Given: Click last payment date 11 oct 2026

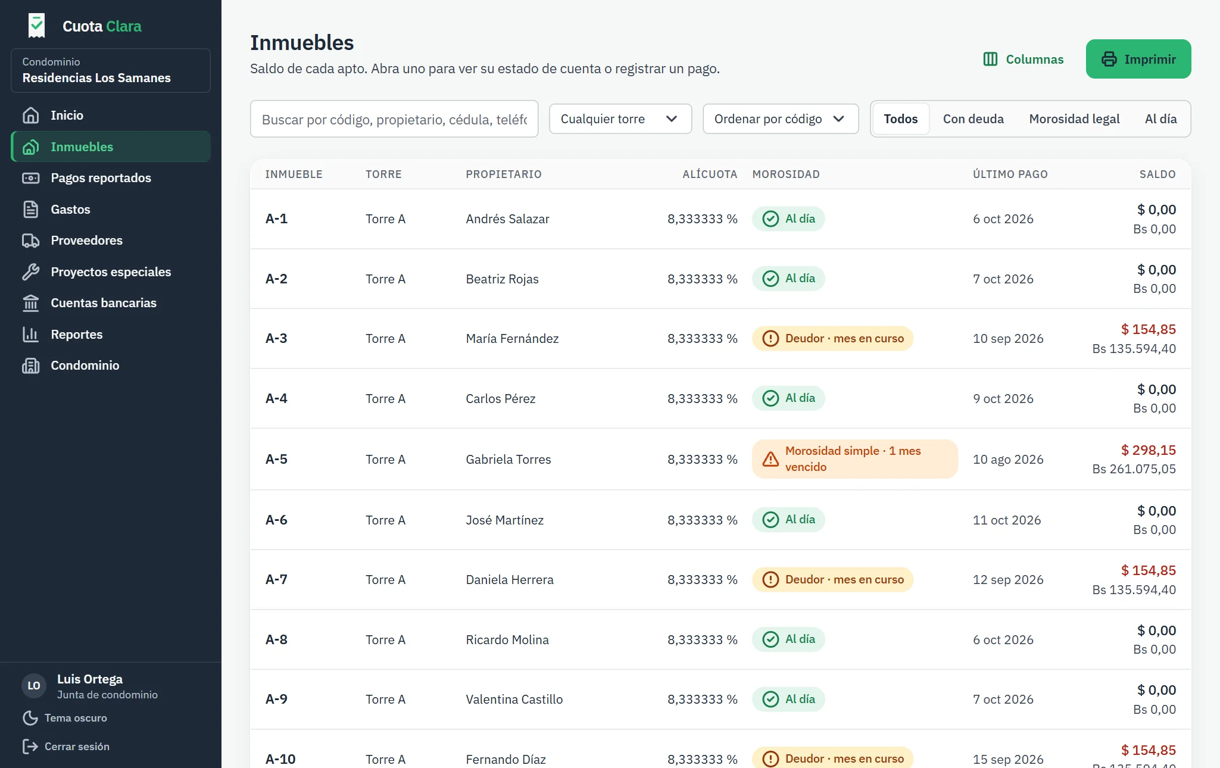Looking at the screenshot, I should coord(1007,520).
